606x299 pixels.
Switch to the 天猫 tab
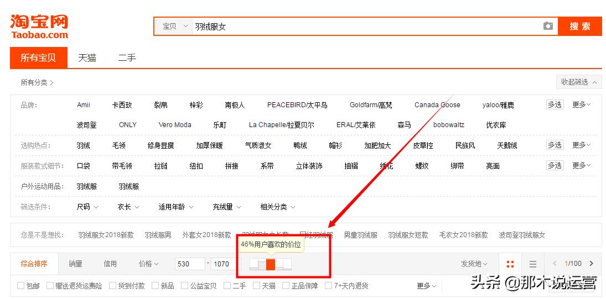[87, 58]
